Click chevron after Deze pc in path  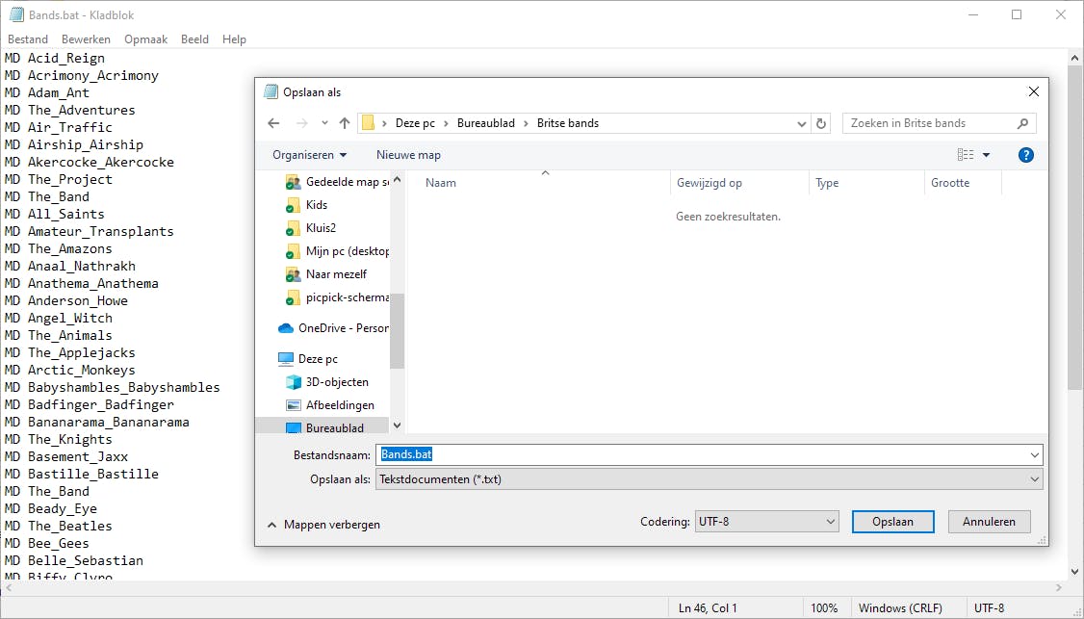point(447,123)
